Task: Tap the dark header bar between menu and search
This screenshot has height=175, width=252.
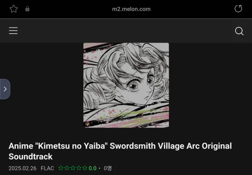Action: coord(126,31)
